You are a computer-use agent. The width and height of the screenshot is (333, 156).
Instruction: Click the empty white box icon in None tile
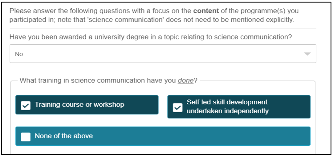(x=26, y=136)
